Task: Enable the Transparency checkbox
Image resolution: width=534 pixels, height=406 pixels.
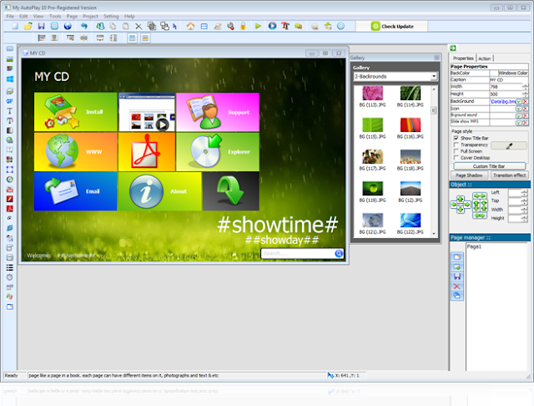Action: [456, 145]
